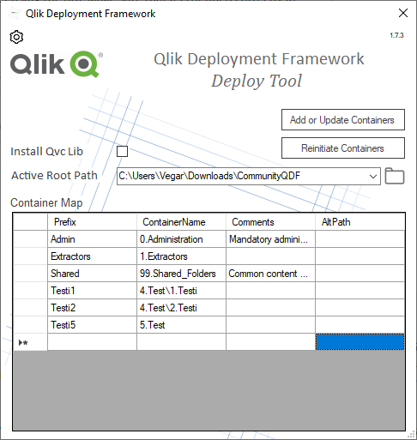Click the app icon in title bar
This screenshot has width=417, height=440.
14,13
